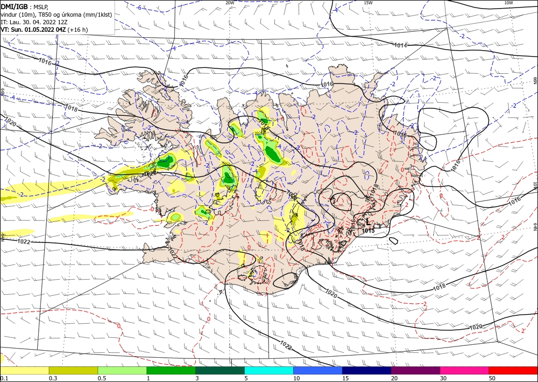The image size is (538, 382).
Task: Click the legend value 0.3
Action: (53, 378)
